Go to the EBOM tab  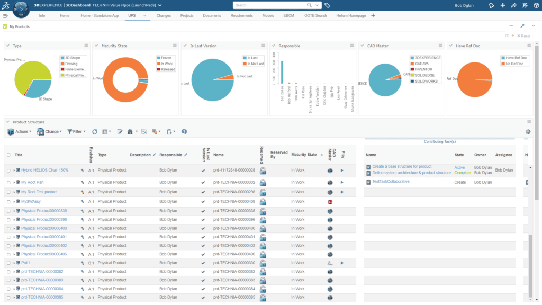[288, 16]
